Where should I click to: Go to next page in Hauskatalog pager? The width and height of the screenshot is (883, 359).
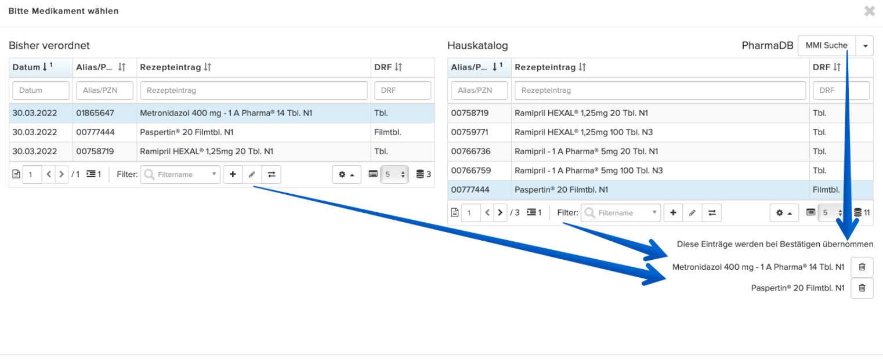500,213
